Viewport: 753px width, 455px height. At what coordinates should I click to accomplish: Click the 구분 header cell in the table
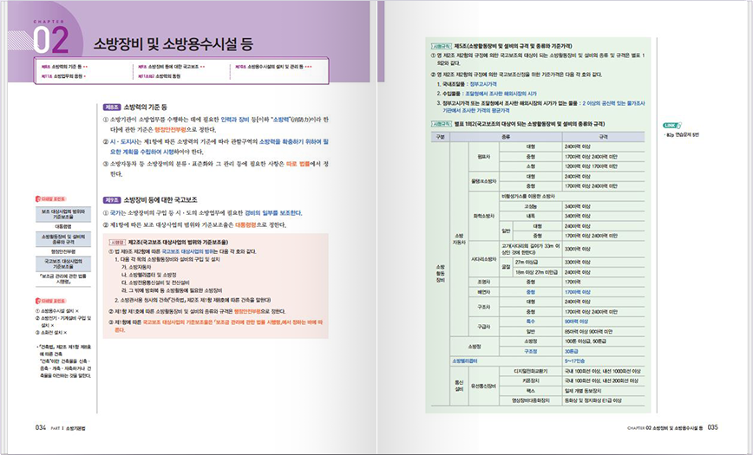(x=440, y=137)
